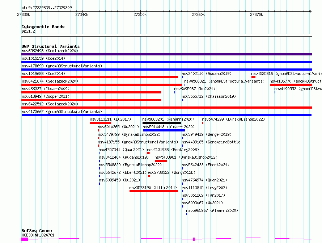The height and width of the screenshot is (243, 322).
Task: Select the red bar under nsv4186770
Action: pyautogui.click(x=291, y=85)
